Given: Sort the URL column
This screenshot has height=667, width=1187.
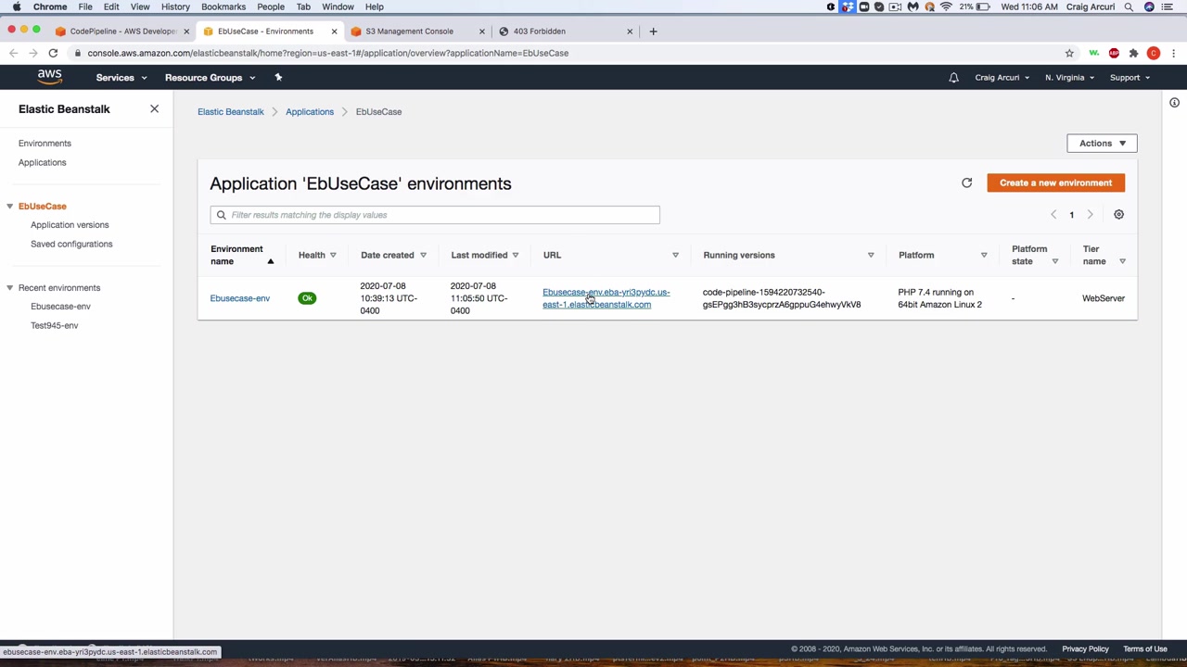Looking at the screenshot, I should click(675, 255).
